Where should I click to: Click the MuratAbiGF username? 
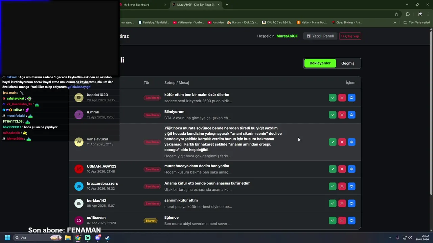click(287, 36)
